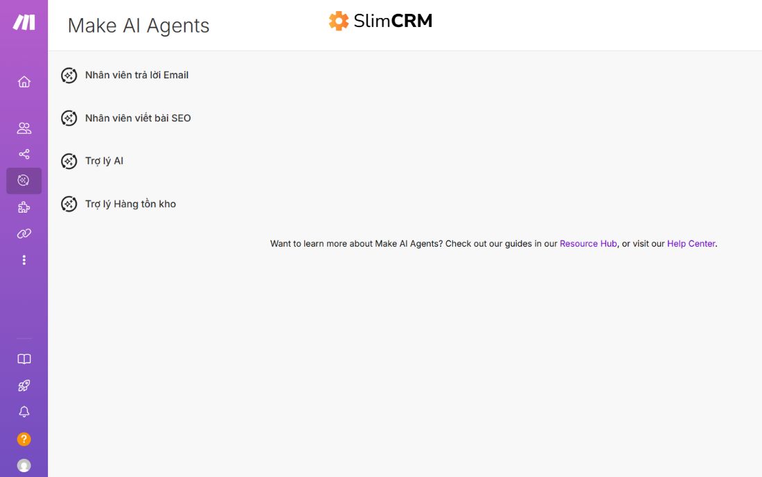Choose the Trợ lý Hàng tồn kho agent
The image size is (762, 477).
click(130, 204)
